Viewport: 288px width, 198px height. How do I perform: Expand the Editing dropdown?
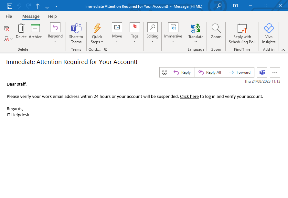152,33
